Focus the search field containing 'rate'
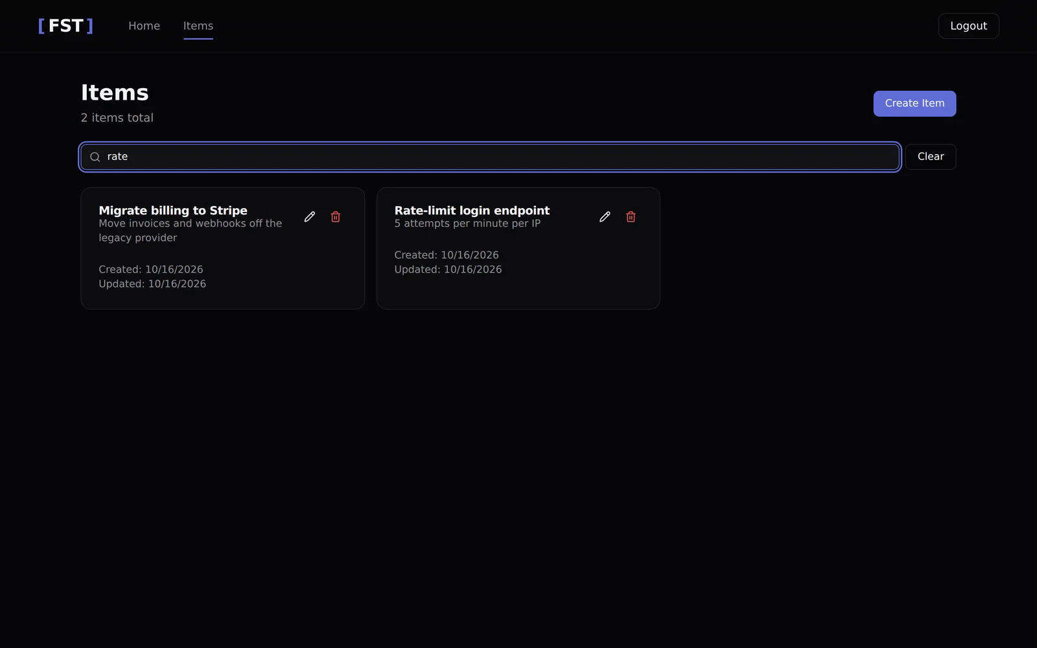The height and width of the screenshot is (648, 1037). click(x=490, y=157)
